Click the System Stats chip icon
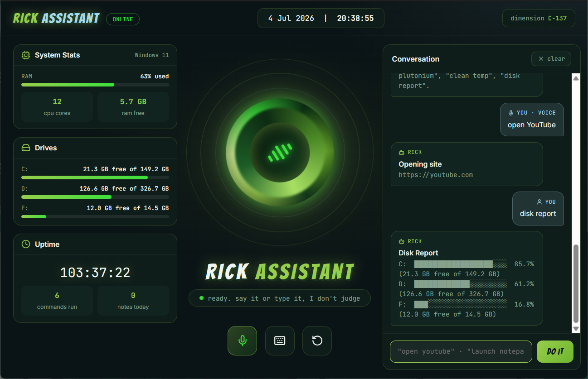588x379 pixels. point(26,55)
